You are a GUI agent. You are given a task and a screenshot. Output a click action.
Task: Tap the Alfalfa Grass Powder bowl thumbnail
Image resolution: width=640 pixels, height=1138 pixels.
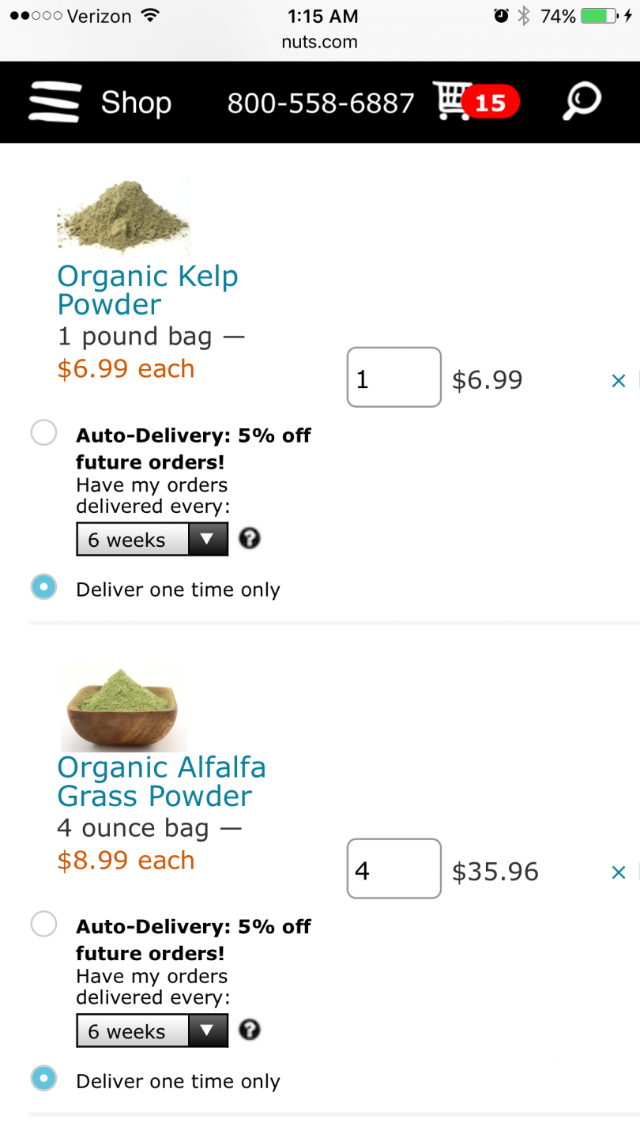coord(124,707)
